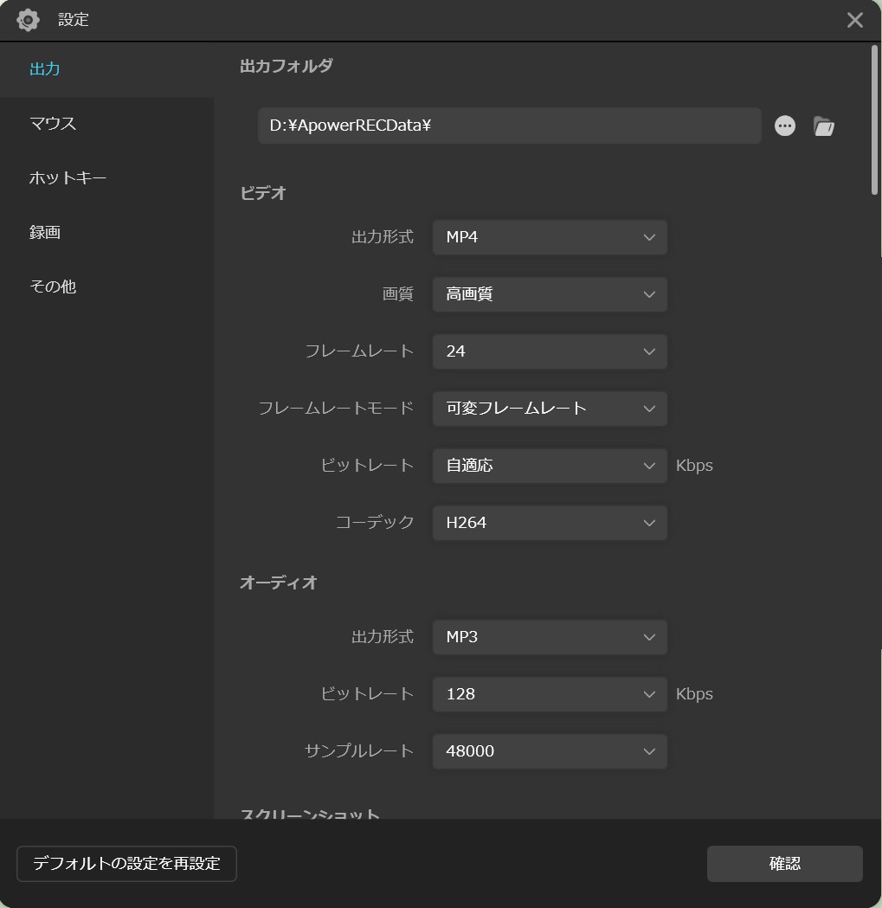Expand フレームレートモード dropdown showing 可変フレームレート
This screenshot has height=908, width=882.
coord(550,409)
